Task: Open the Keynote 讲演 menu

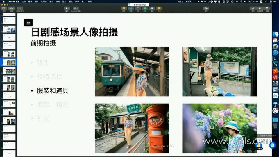Action: [13, 1]
